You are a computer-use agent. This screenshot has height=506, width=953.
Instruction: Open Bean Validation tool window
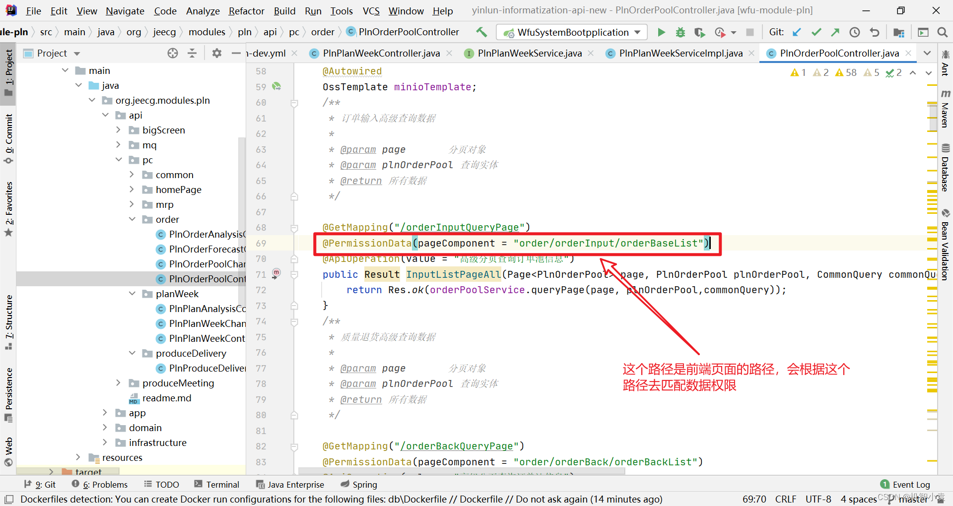pos(945,245)
